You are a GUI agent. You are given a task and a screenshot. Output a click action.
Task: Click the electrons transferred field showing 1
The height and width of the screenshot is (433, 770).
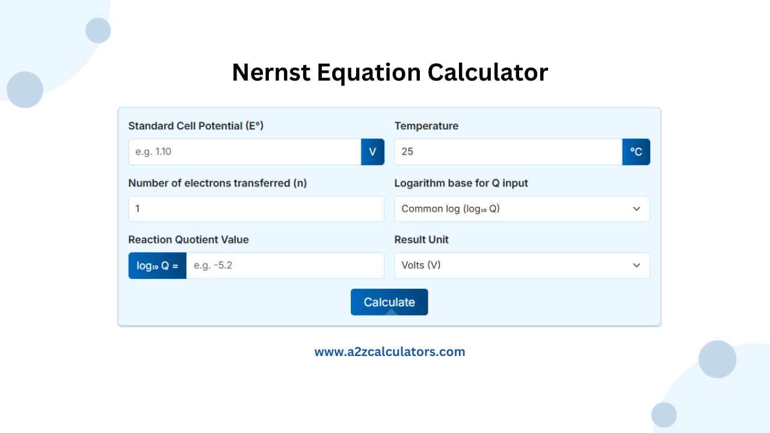click(x=256, y=209)
